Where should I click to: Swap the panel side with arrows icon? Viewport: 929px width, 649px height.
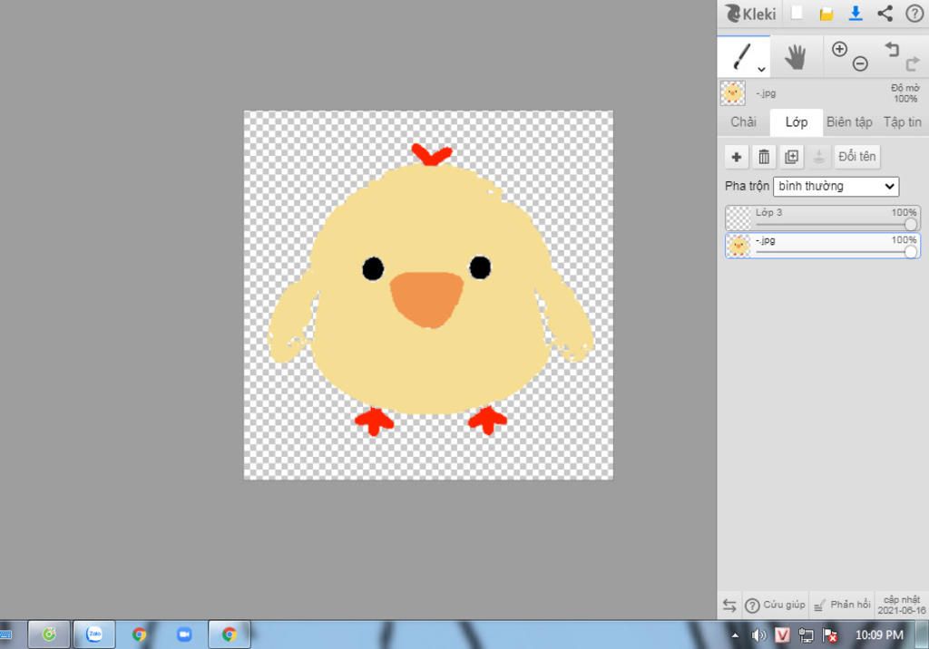729,605
